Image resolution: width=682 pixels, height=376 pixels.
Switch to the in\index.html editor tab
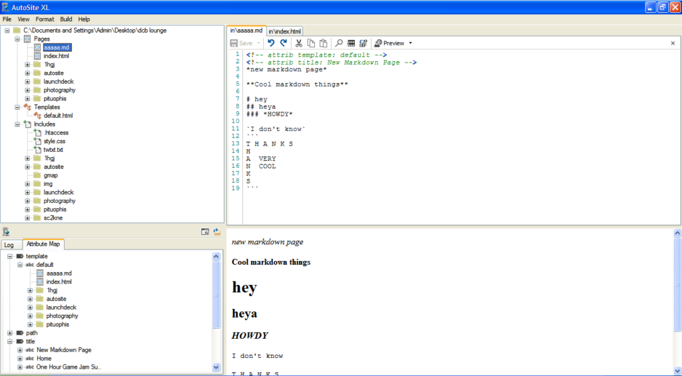point(285,31)
